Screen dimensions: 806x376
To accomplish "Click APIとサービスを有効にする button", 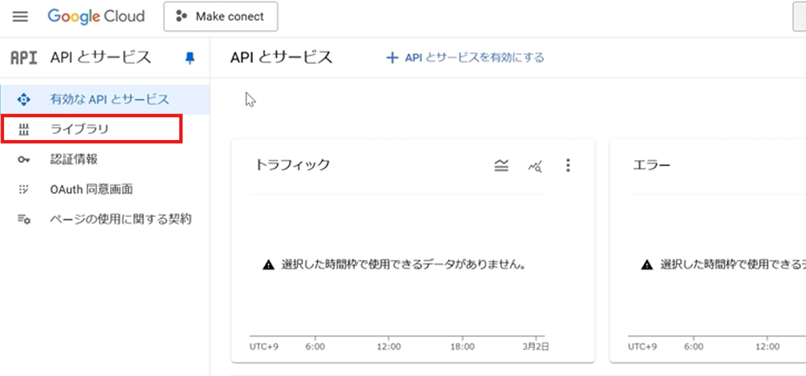I will point(465,57).
